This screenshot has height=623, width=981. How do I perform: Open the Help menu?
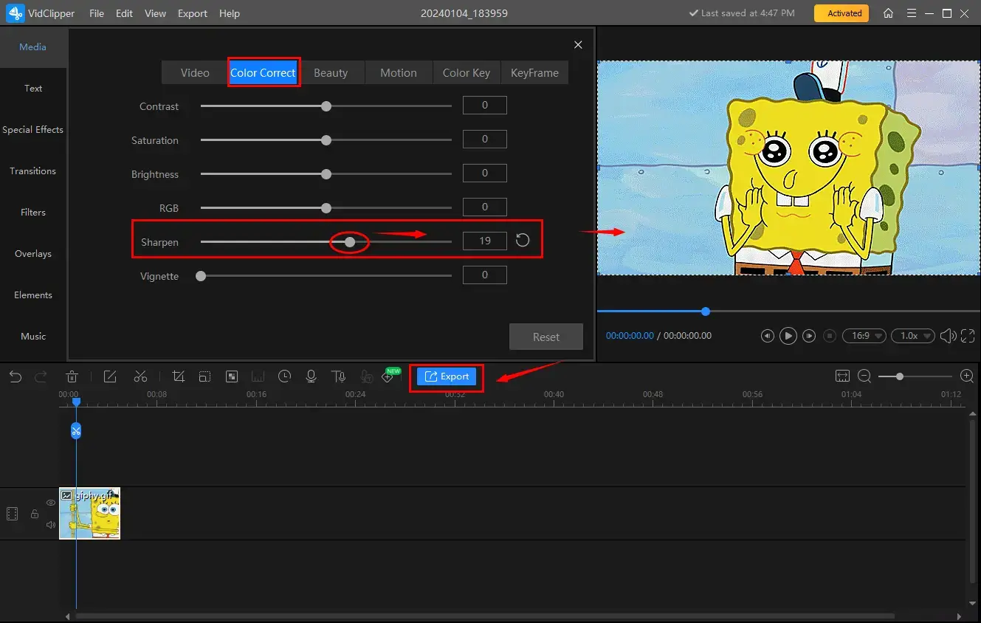click(230, 13)
